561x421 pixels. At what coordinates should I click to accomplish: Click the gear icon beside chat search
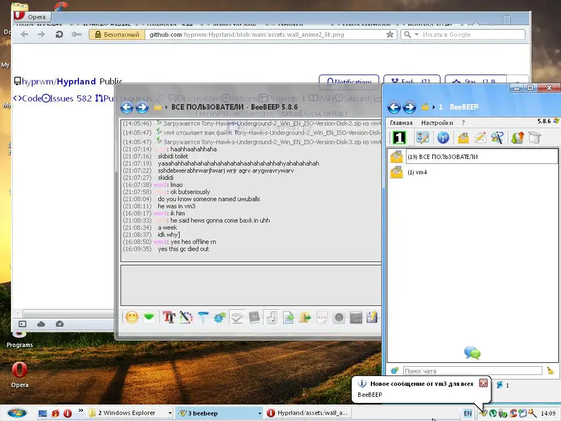pos(394,371)
